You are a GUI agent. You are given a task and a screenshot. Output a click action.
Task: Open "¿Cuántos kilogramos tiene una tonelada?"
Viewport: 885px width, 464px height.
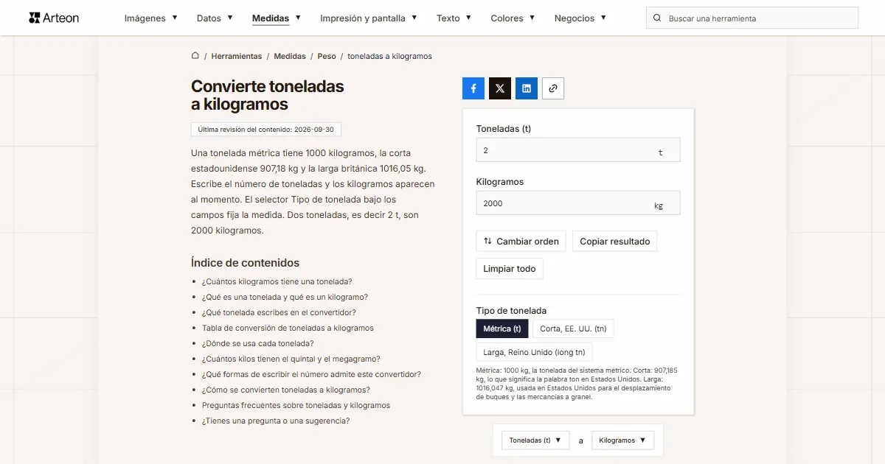coord(277,281)
